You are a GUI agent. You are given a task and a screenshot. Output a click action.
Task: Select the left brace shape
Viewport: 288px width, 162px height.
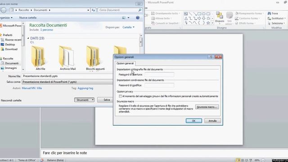[x=199, y=23]
